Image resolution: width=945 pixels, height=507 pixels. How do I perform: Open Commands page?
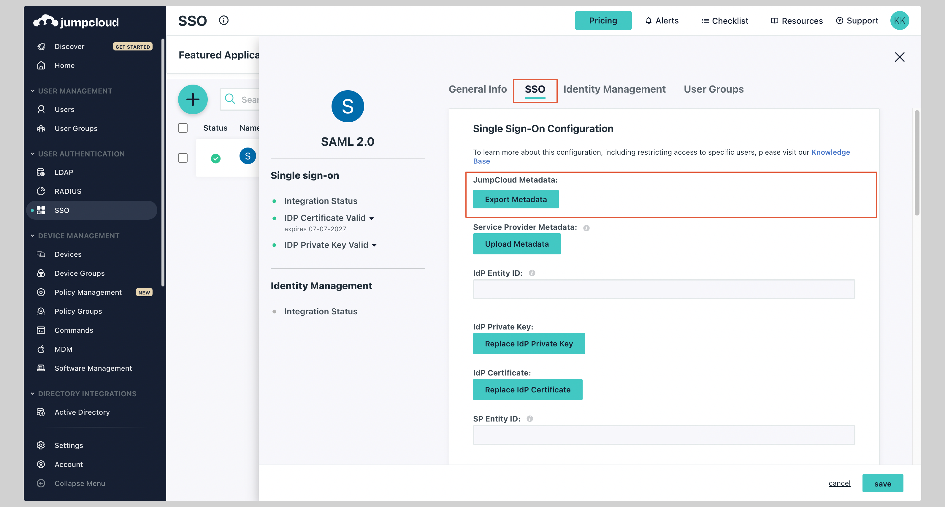tap(74, 331)
